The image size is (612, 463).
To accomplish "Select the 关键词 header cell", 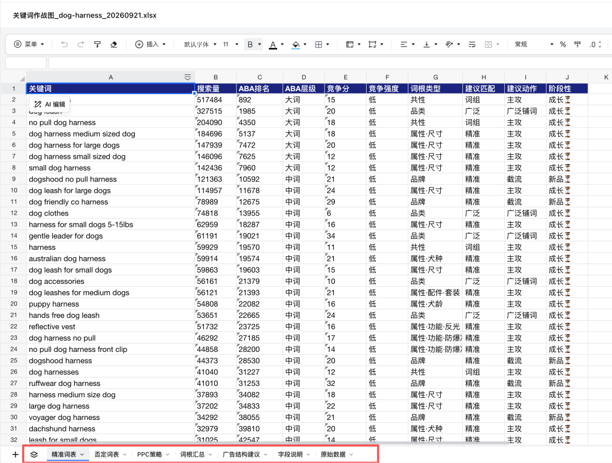I will [x=110, y=88].
